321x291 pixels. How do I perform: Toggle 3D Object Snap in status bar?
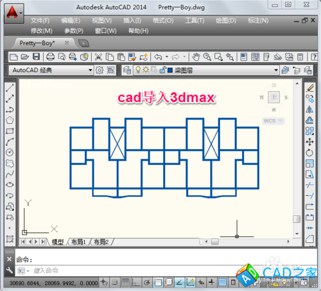(x=169, y=283)
